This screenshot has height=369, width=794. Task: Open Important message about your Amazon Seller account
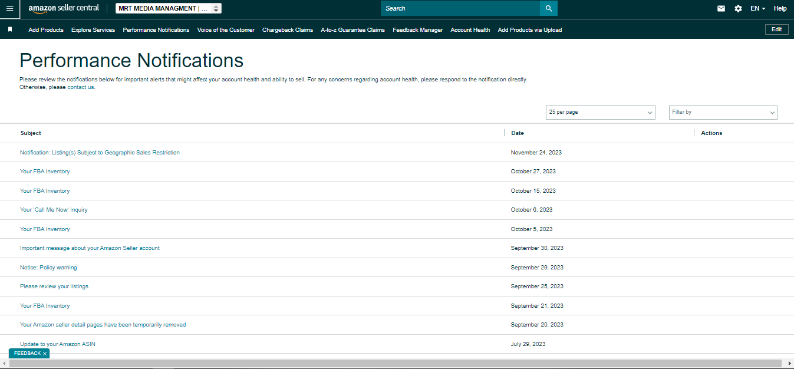(x=90, y=248)
